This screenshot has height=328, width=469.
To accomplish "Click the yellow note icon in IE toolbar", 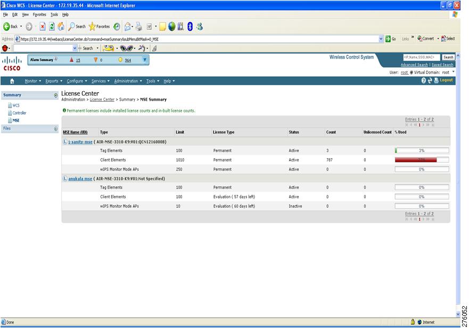I will pos(162,27).
